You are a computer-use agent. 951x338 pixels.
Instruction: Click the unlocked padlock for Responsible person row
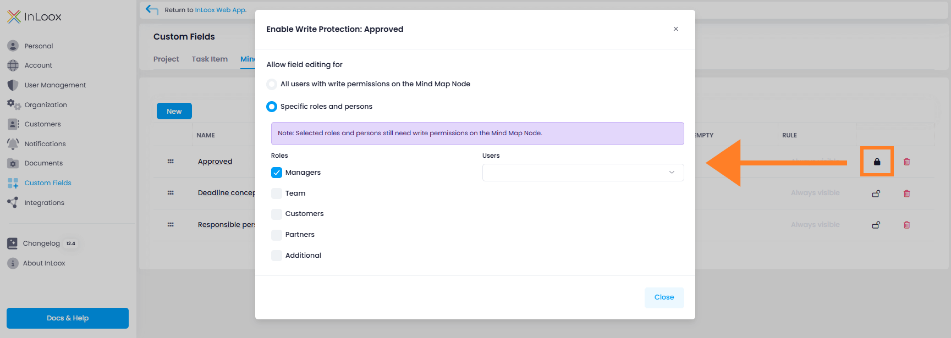pyautogui.click(x=876, y=225)
